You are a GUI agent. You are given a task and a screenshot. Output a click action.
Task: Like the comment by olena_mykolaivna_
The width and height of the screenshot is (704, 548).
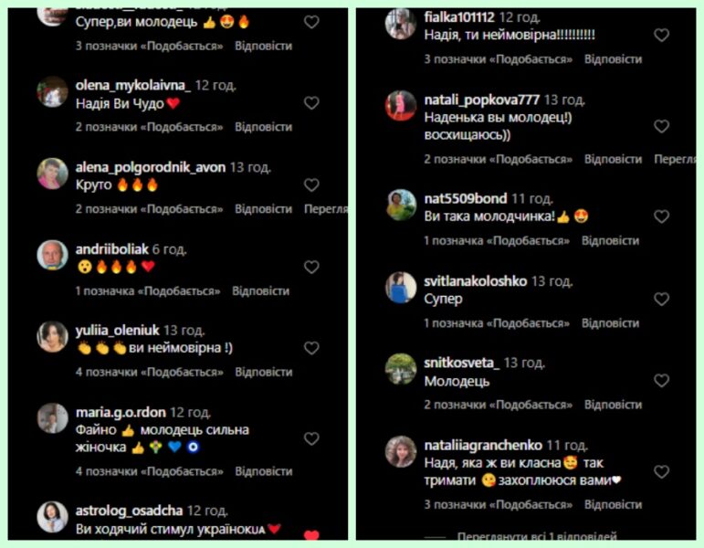(x=311, y=103)
